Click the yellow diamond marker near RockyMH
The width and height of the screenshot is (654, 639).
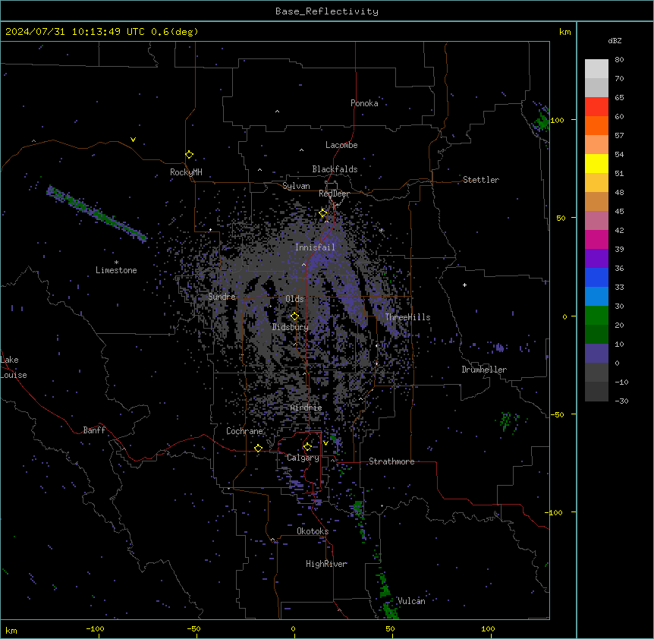tap(190, 155)
